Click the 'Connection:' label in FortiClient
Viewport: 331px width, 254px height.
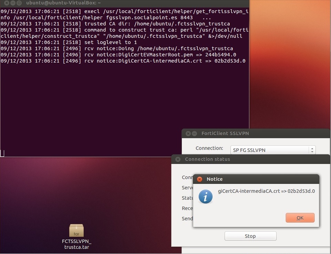pos(209,148)
